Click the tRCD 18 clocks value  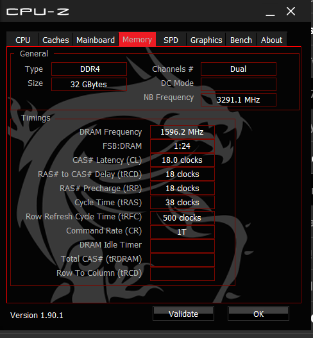182,174
